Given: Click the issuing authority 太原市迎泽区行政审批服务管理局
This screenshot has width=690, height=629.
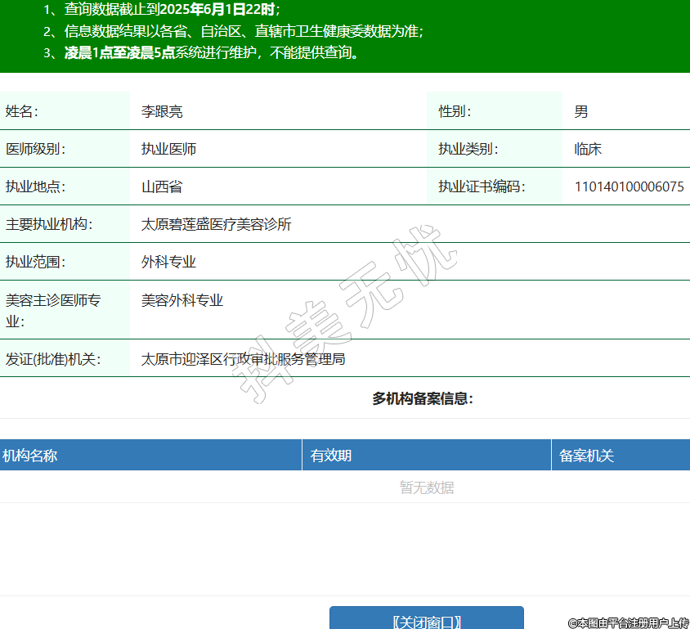Looking at the screenshot, I should click(x=243, y=359).
